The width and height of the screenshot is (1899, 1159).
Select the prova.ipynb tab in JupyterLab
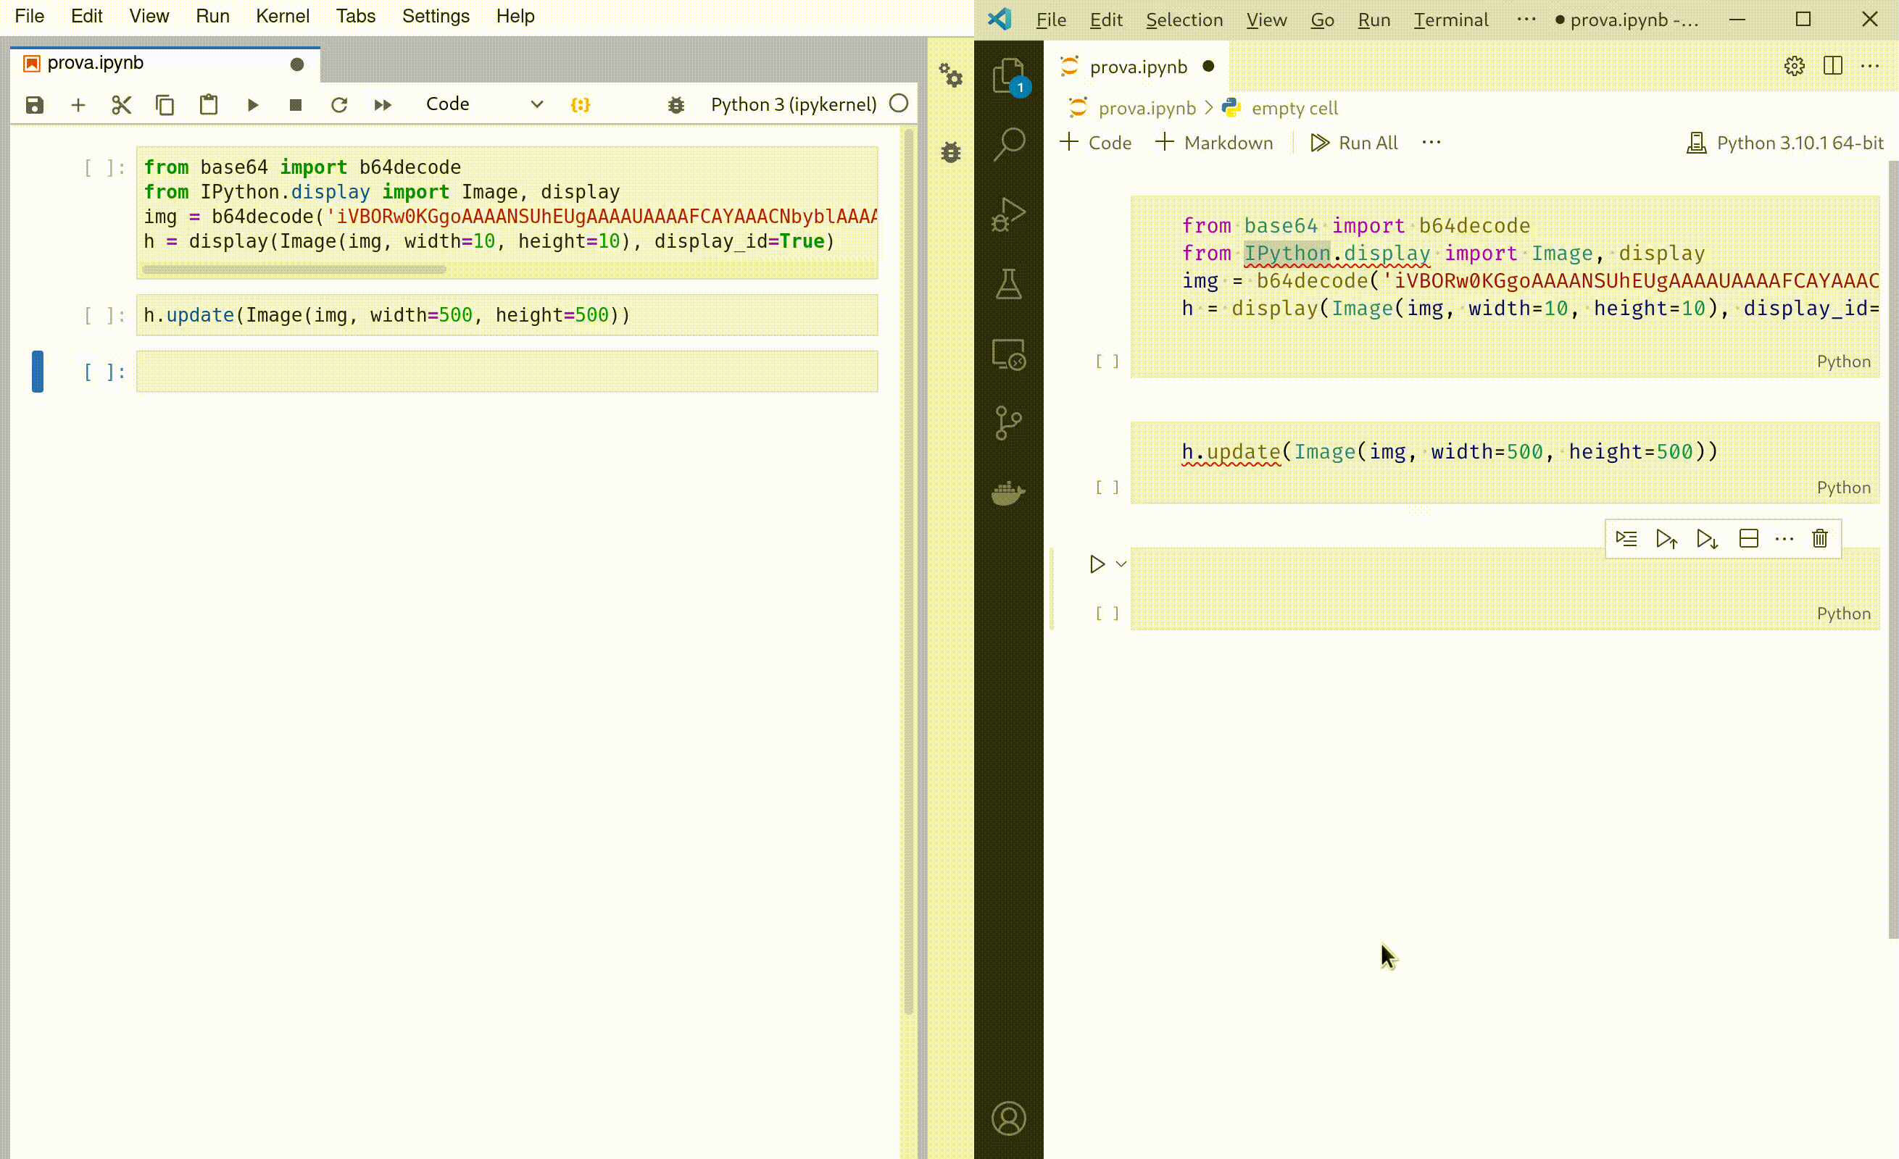click(x=165, y=63)
